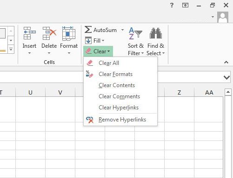Choose Clear Contents from the menu
The image size is (233, 178).
tap(120, 85)
